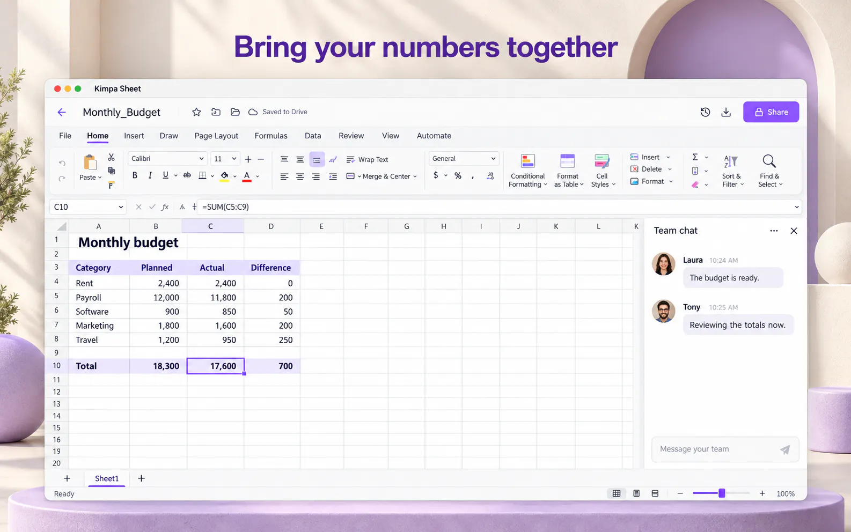851x532 pixels.
Task: Star the Monthly_Budget document
Action: coord(196,112)
